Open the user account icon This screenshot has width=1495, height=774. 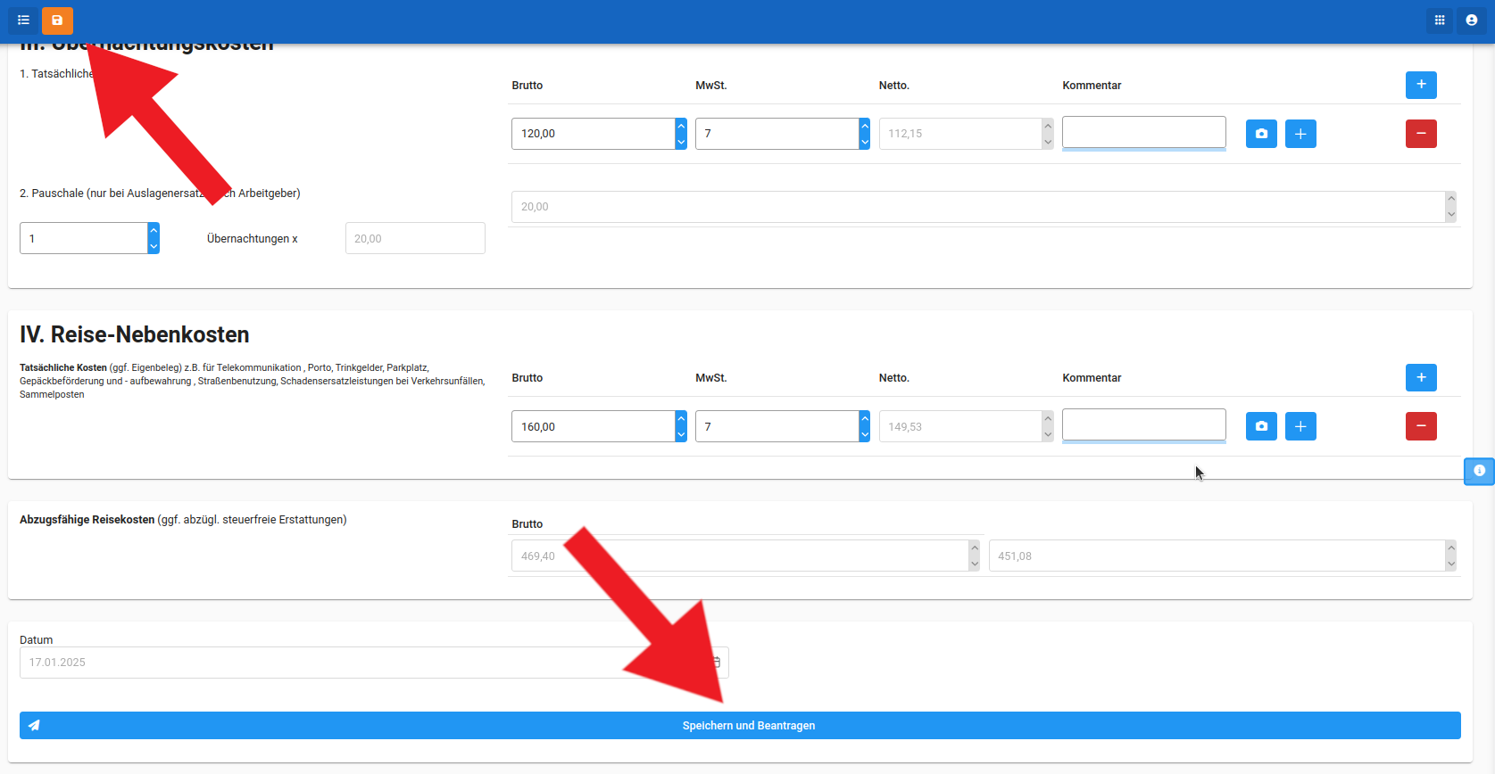pos(1472,20)
